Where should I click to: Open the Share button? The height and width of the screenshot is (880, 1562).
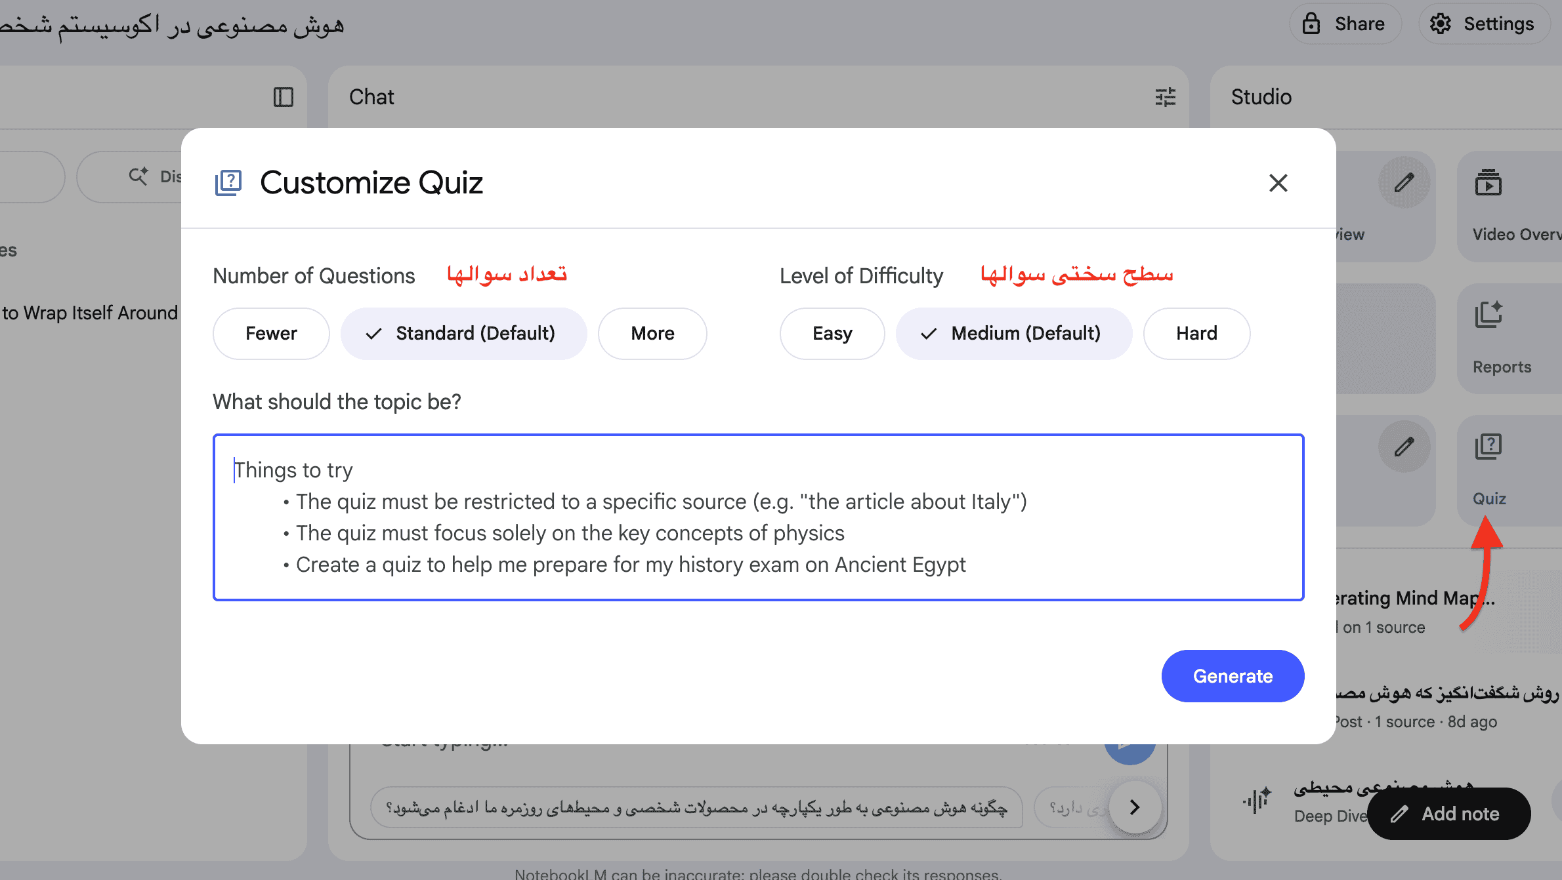(x=1345, y=24)
